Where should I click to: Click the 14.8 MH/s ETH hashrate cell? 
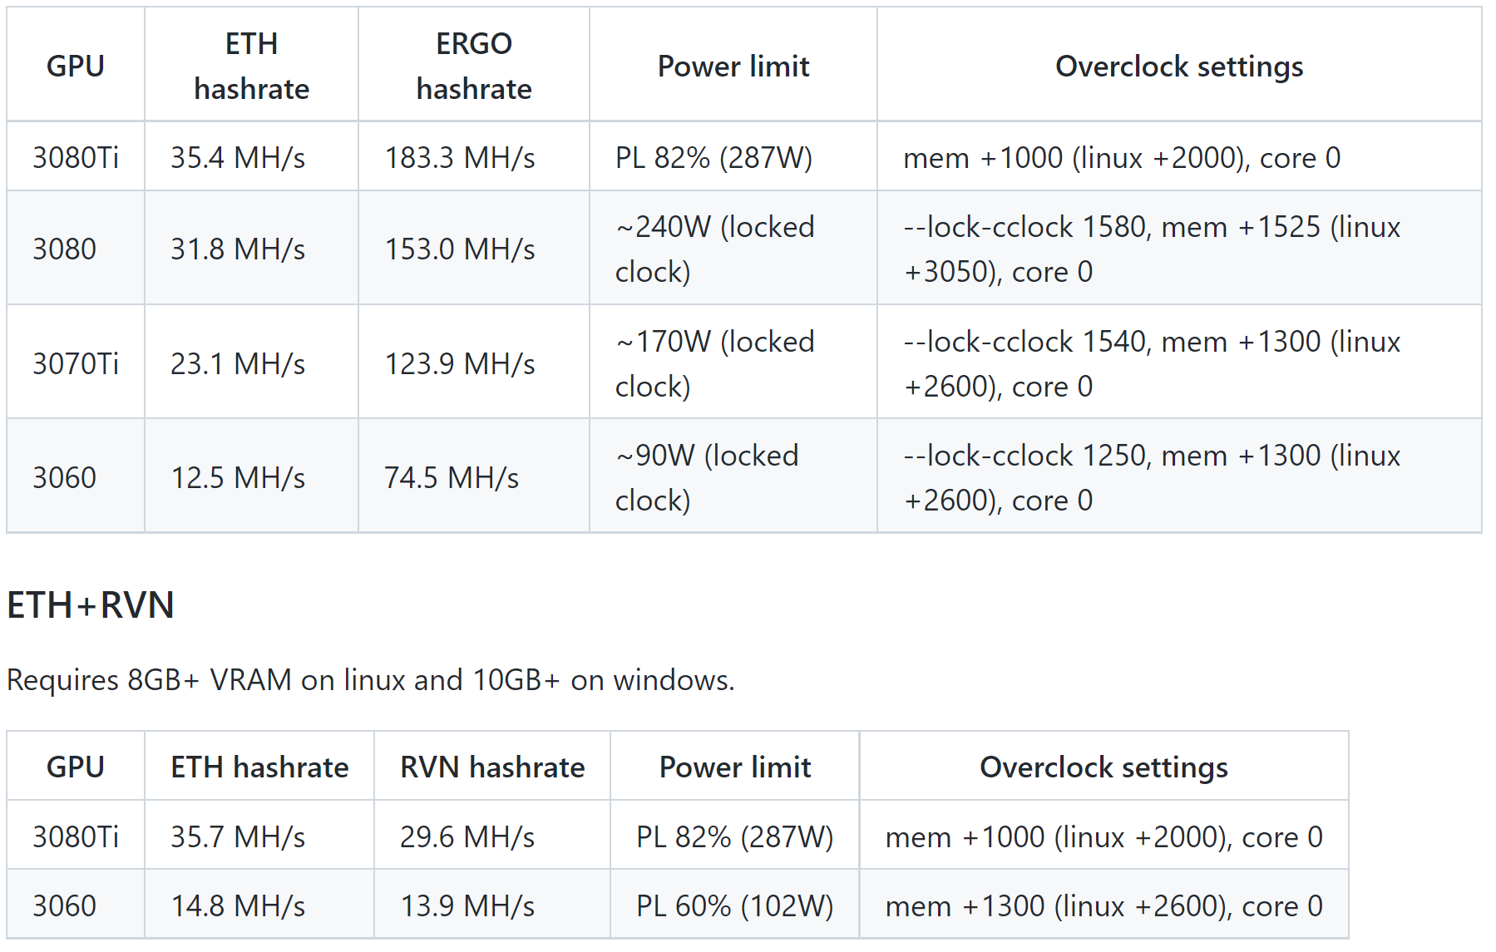[259, 905]
